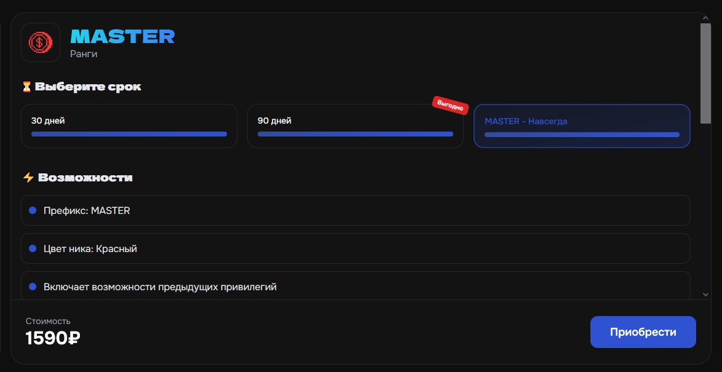Click the Ранги category label
Image resolution: width=722 pixels, height=372 pixels.
tap(84, 54)
